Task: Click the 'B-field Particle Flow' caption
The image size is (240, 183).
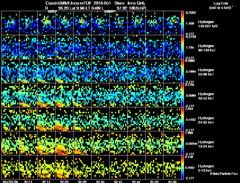Action: tap(224, 174)
